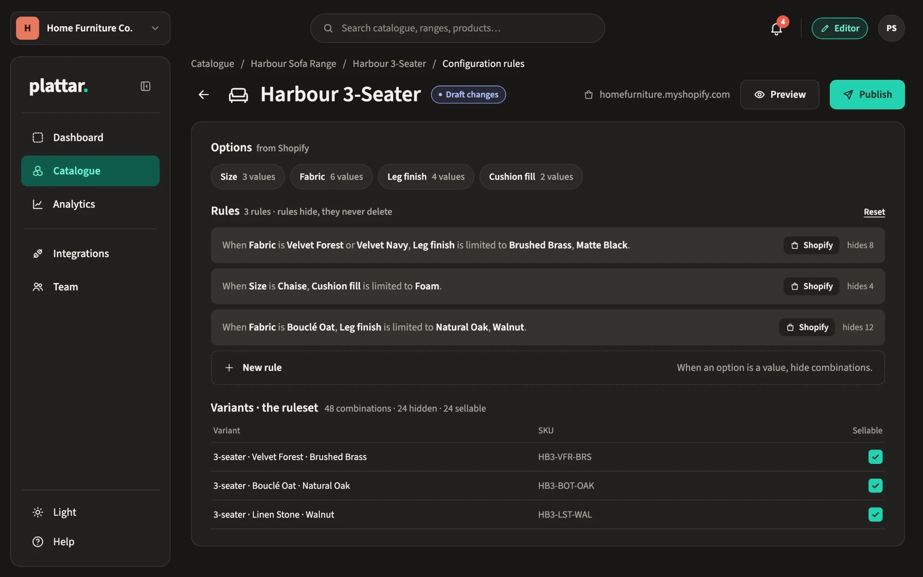Click the search magnifier icon
The height and width of the screenshot is (577, 923).
click(x=328, y=28)
